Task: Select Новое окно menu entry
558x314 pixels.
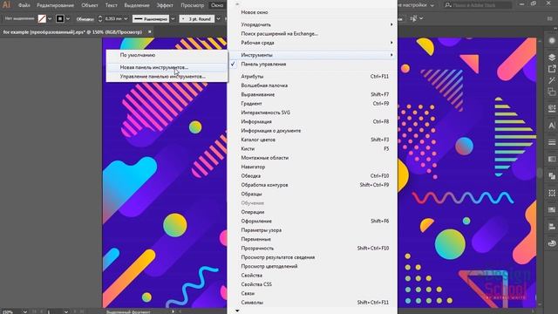Action: tap(312, 12)
